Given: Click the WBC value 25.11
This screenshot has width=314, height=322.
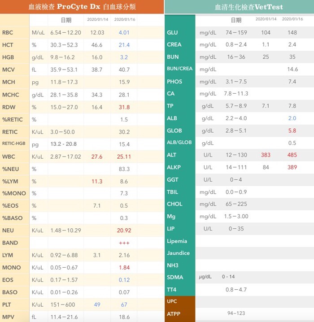Looking at the screenshot, I should click(x=124, y=157).
